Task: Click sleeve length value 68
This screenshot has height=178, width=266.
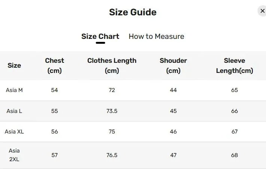Action: click(235, 155)
